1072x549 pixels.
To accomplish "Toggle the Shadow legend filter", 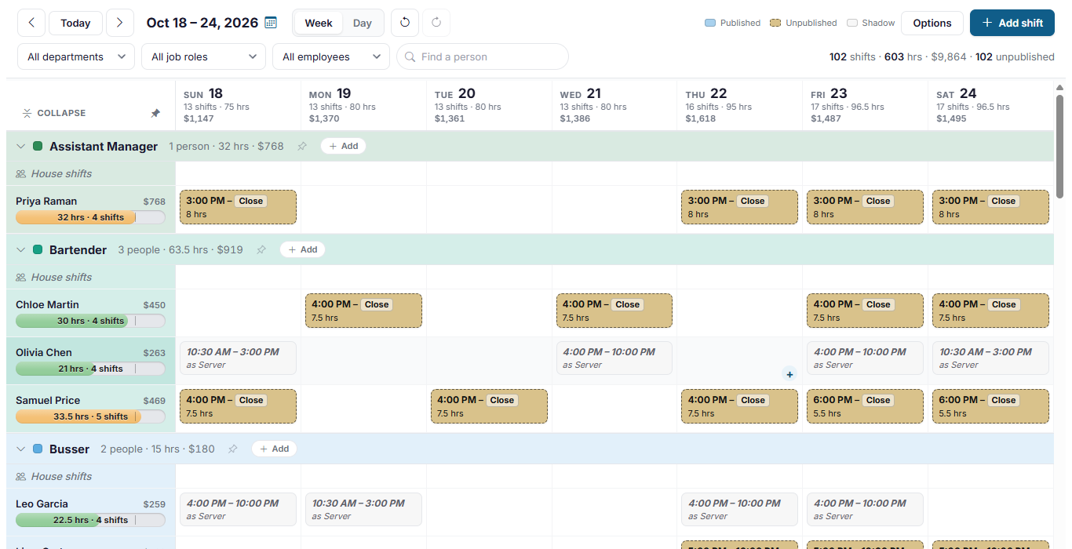I will (x=871, y=23).
